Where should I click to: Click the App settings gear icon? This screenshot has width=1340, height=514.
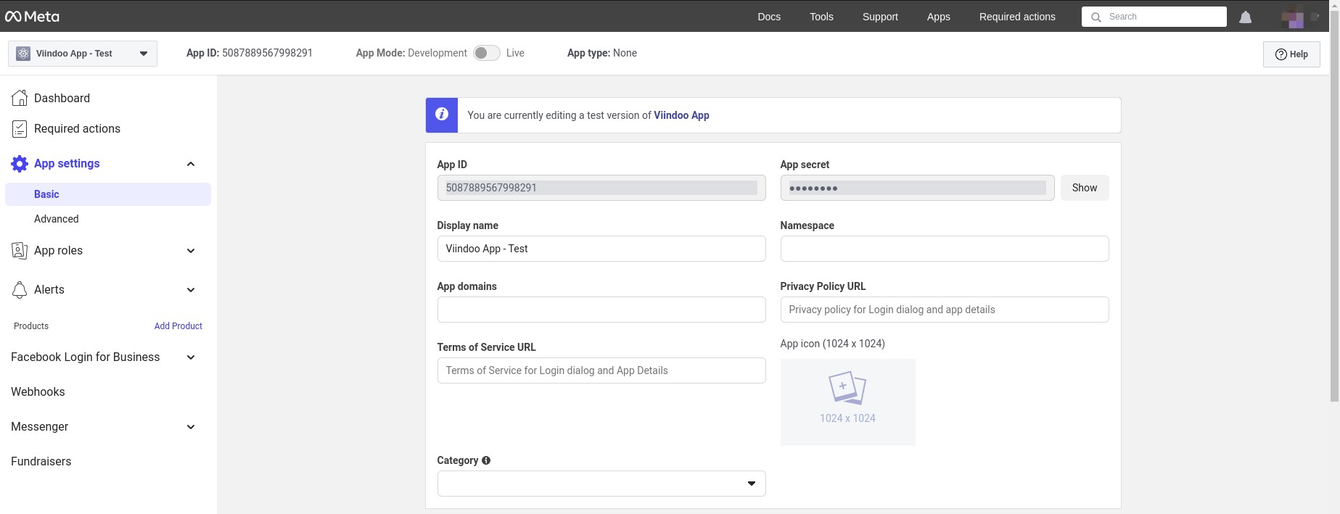click(x=20, y=164)
